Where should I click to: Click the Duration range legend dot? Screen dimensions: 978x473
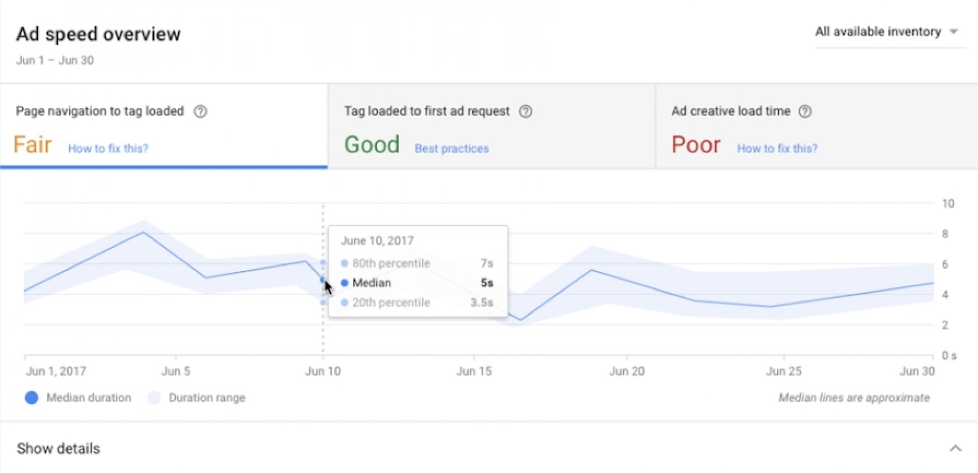[x=154, y=398]
